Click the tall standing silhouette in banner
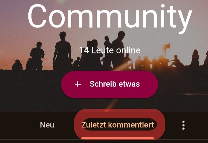Image resolution: width=208 pixels, height=143 pixels. [x=62, y=51]
